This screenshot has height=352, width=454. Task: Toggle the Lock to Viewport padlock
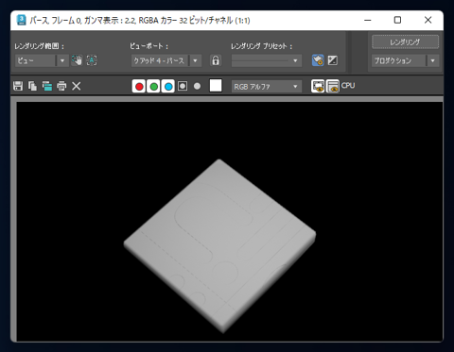[216, 60]
